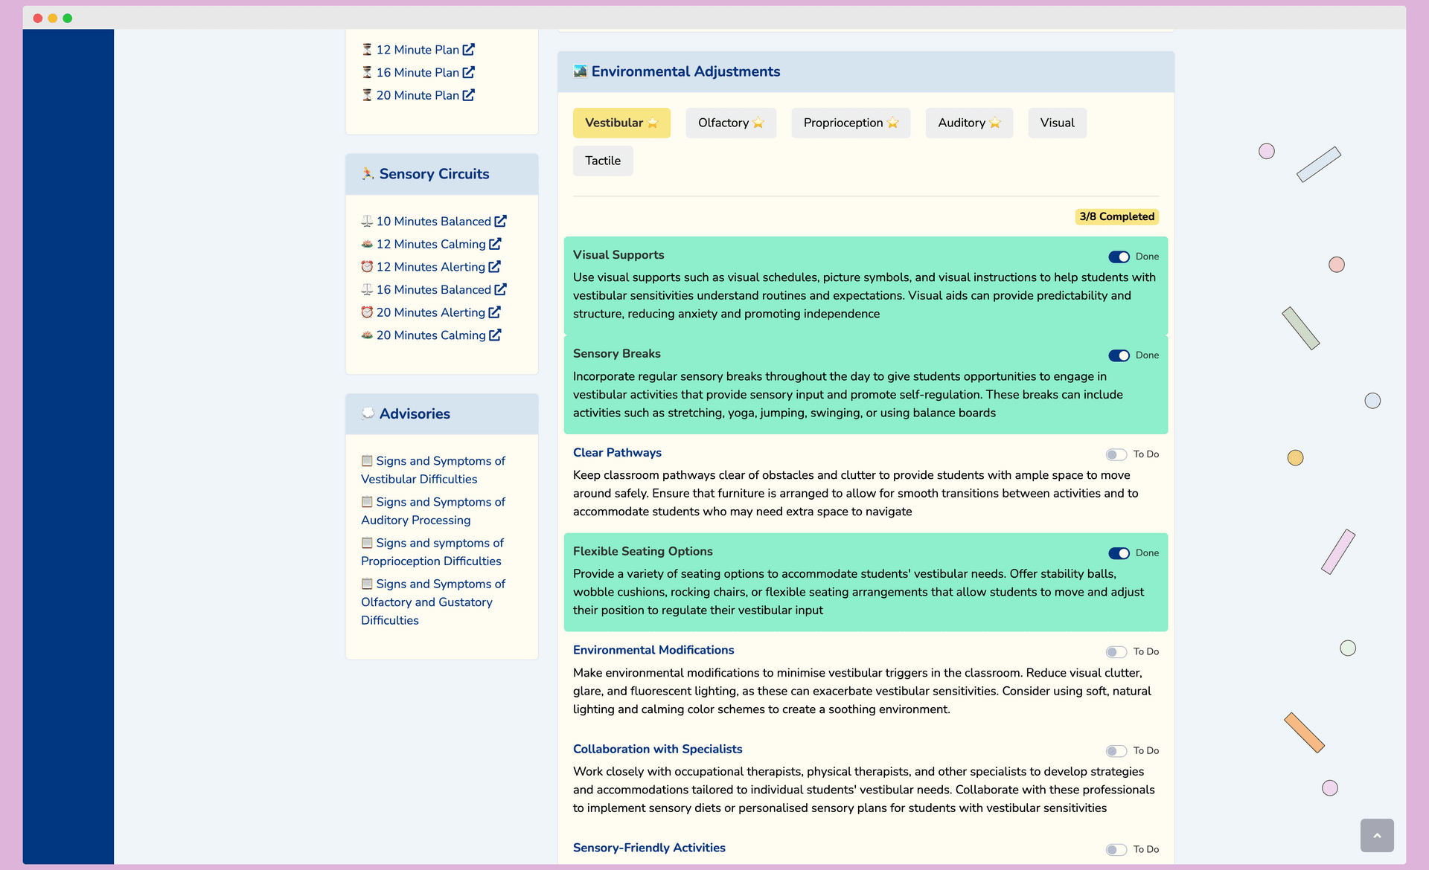This screenshot has width=1429, height=870.
Task: Click external link icon for 20 Minutes Calming
Action: (x=495, y=335)
